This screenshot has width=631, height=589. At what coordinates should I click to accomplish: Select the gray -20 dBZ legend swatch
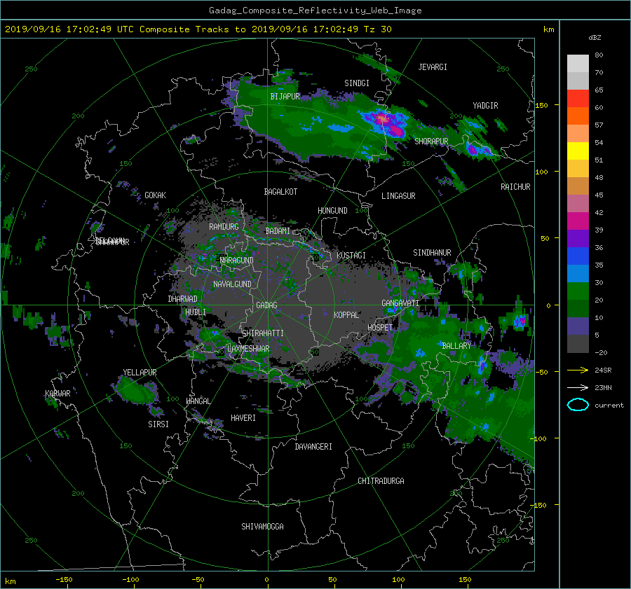[578, 344]
